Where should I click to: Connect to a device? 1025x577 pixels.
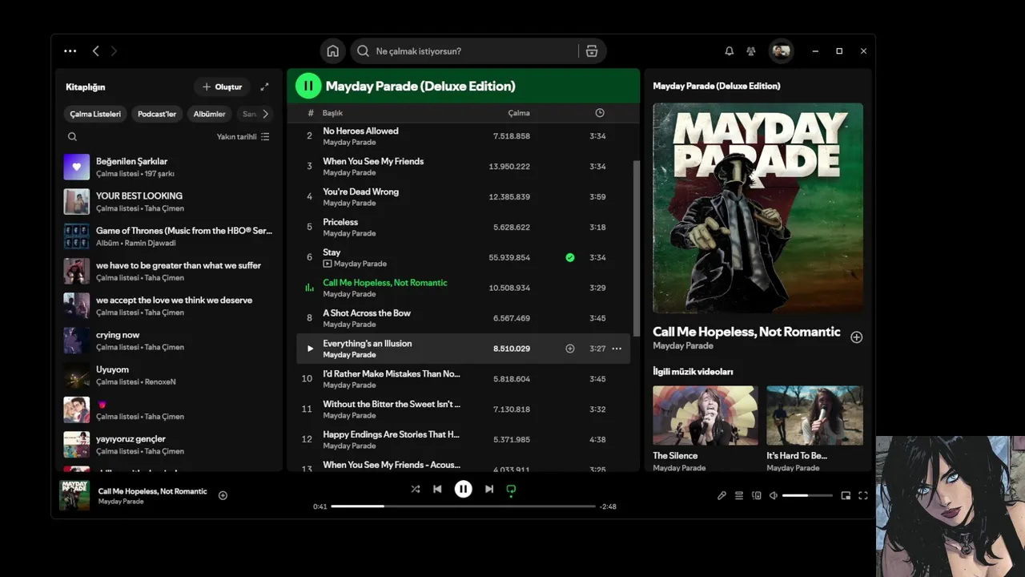point(757,495)
